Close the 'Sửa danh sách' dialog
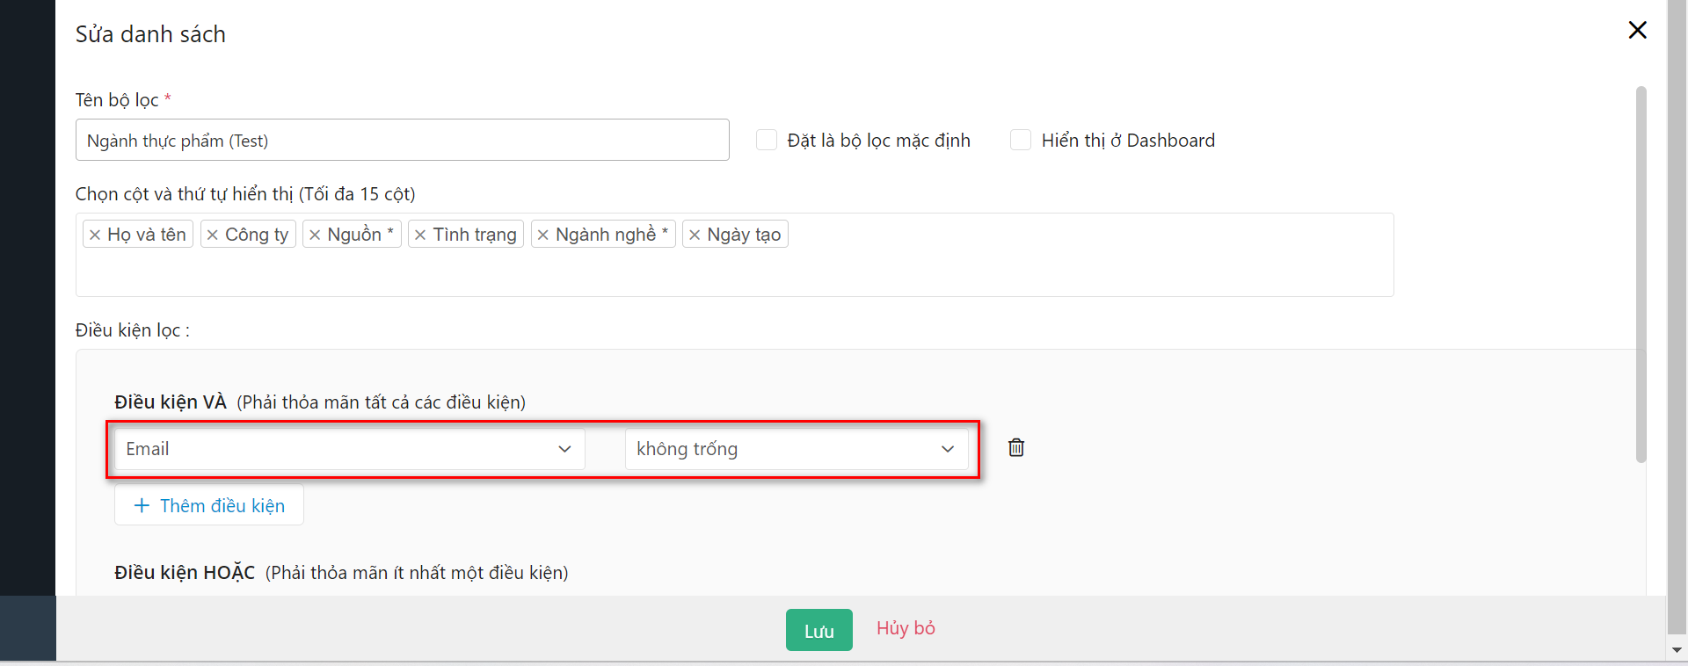1688x666 pixels. [1637, 30]
